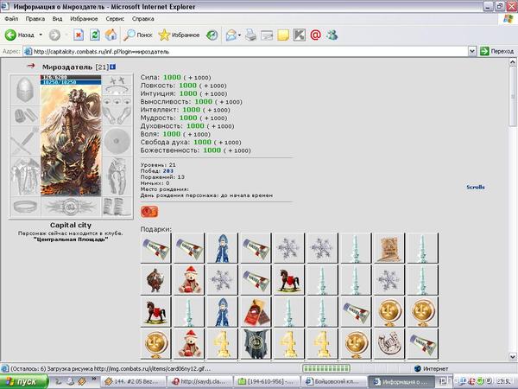Open the Back button history dropdown arrow
The width and height of the screenshot is (518, 389).
click(x=41, y=35)
